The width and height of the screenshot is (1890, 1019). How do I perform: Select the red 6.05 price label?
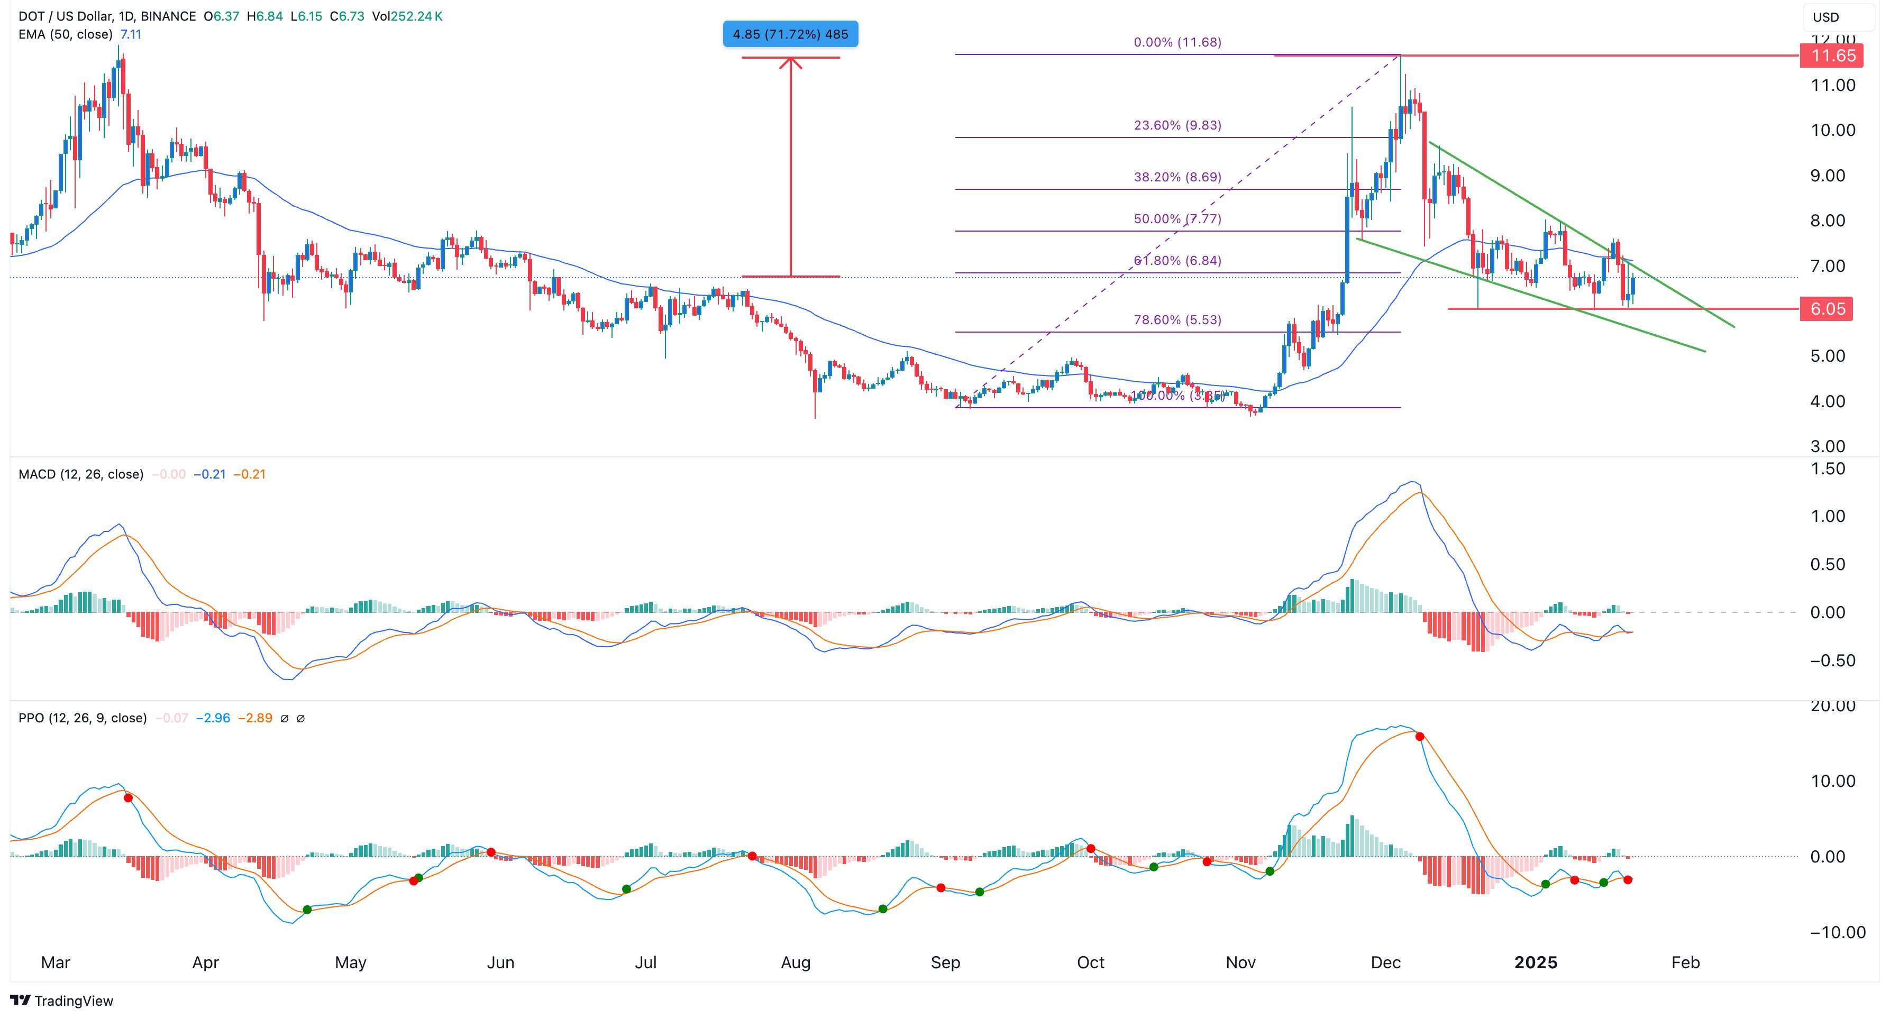[x=1827, y=309]
